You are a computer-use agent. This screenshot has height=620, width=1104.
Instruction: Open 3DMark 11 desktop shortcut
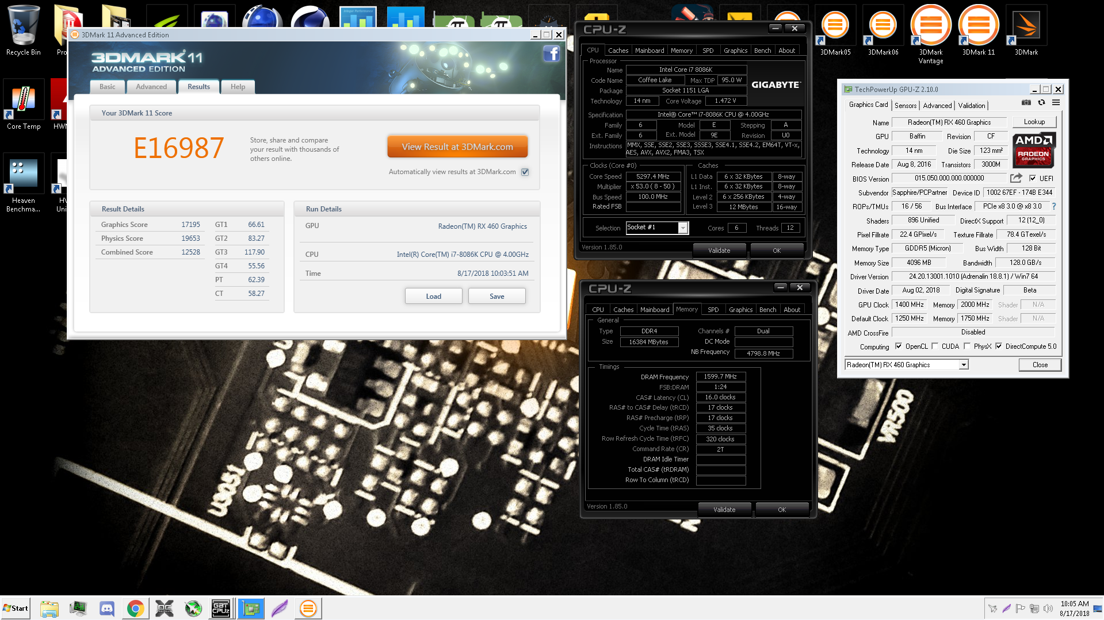(x=978, y=31)
